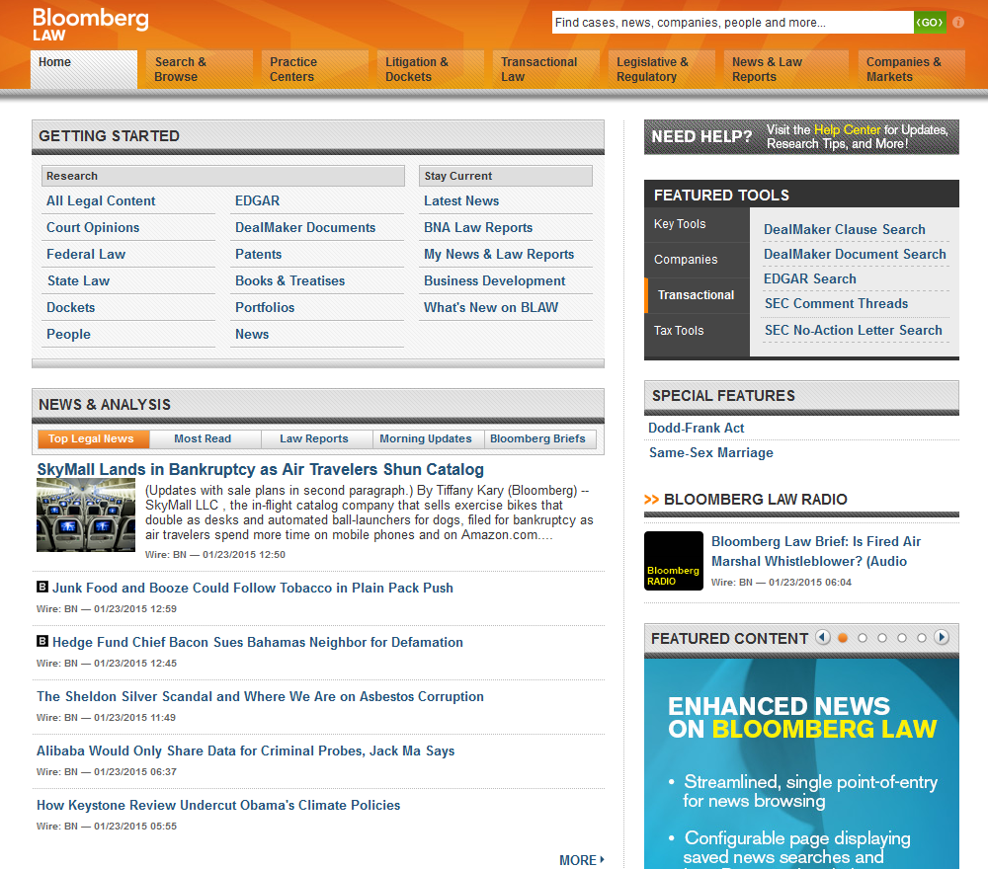Viewport: 988px width, 869px height.
Task: Open the Practice Centers menu
Action: coord(314,69)
